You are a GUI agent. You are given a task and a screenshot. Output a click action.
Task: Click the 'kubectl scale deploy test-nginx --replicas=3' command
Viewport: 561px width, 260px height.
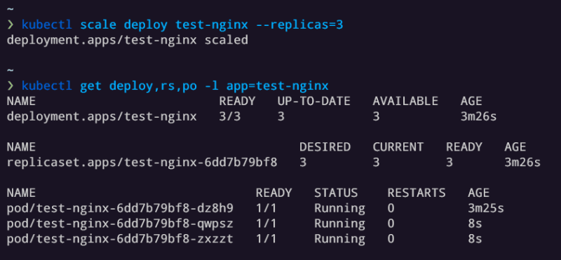(182, 25)
